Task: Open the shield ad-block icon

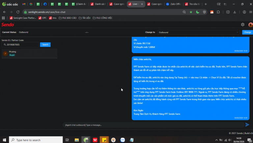Action: (205, 12)
